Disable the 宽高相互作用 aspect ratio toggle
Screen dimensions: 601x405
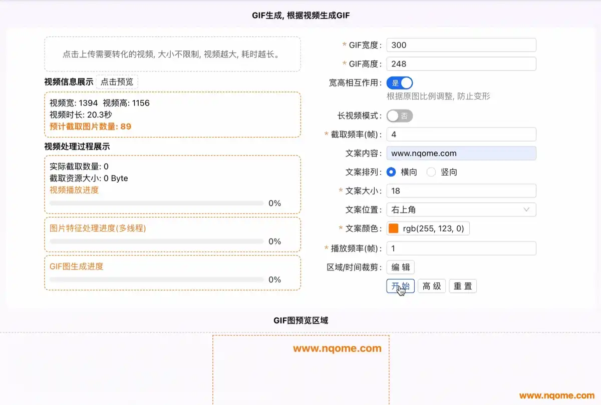399,82
